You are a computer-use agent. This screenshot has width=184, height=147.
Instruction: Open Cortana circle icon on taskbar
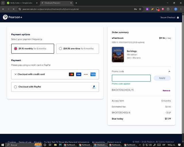coord(45,145)
